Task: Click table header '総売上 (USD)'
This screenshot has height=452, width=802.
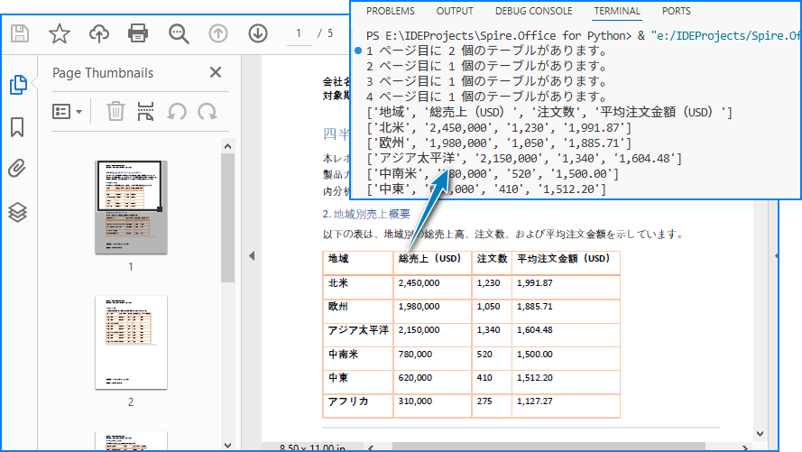Action: click(x=432, y=263)
